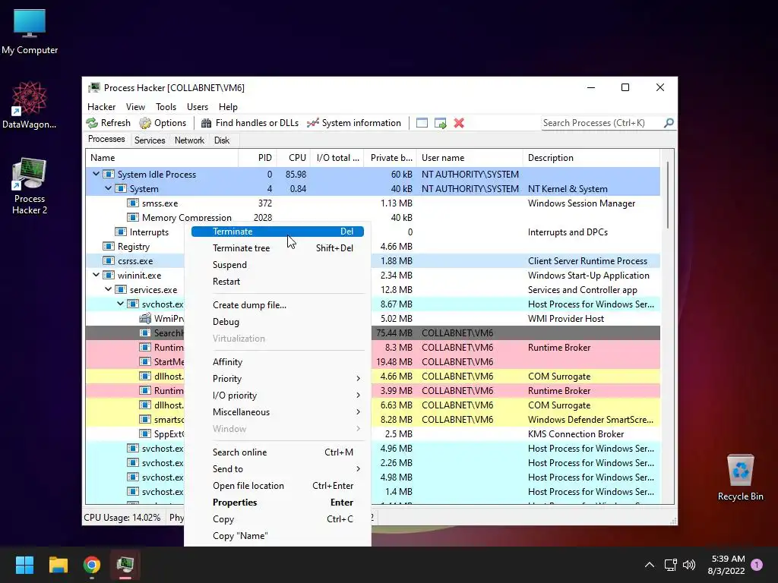Open the Recycle Bin
Viewport: 778px width, 583px height.
(740, 477)
